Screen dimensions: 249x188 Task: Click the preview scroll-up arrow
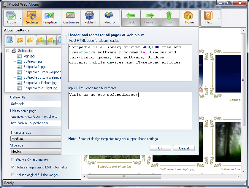243,30
